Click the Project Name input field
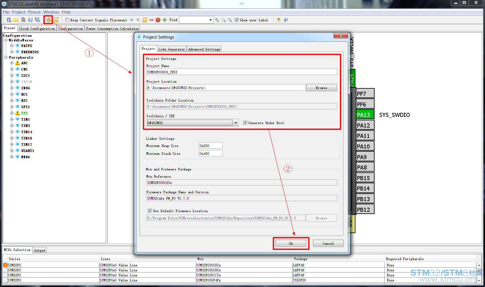The height and width of the screenshot is (287, 485). [242, 72]
